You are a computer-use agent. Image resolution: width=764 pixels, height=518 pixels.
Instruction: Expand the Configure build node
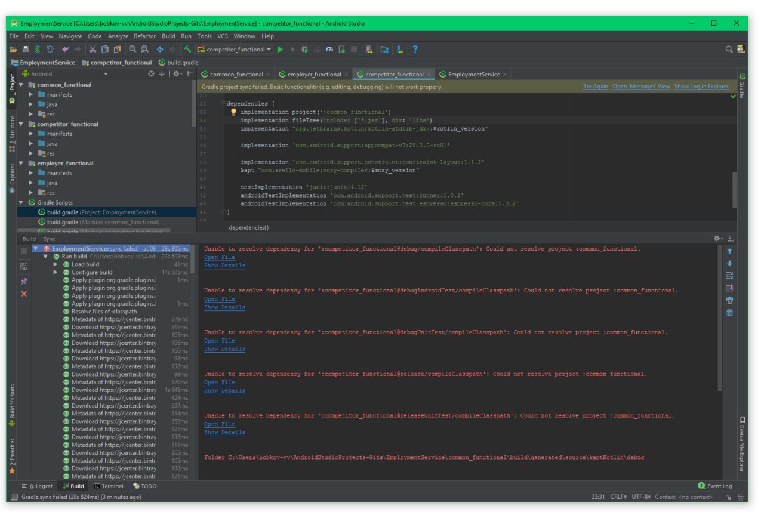click(56, 272)
